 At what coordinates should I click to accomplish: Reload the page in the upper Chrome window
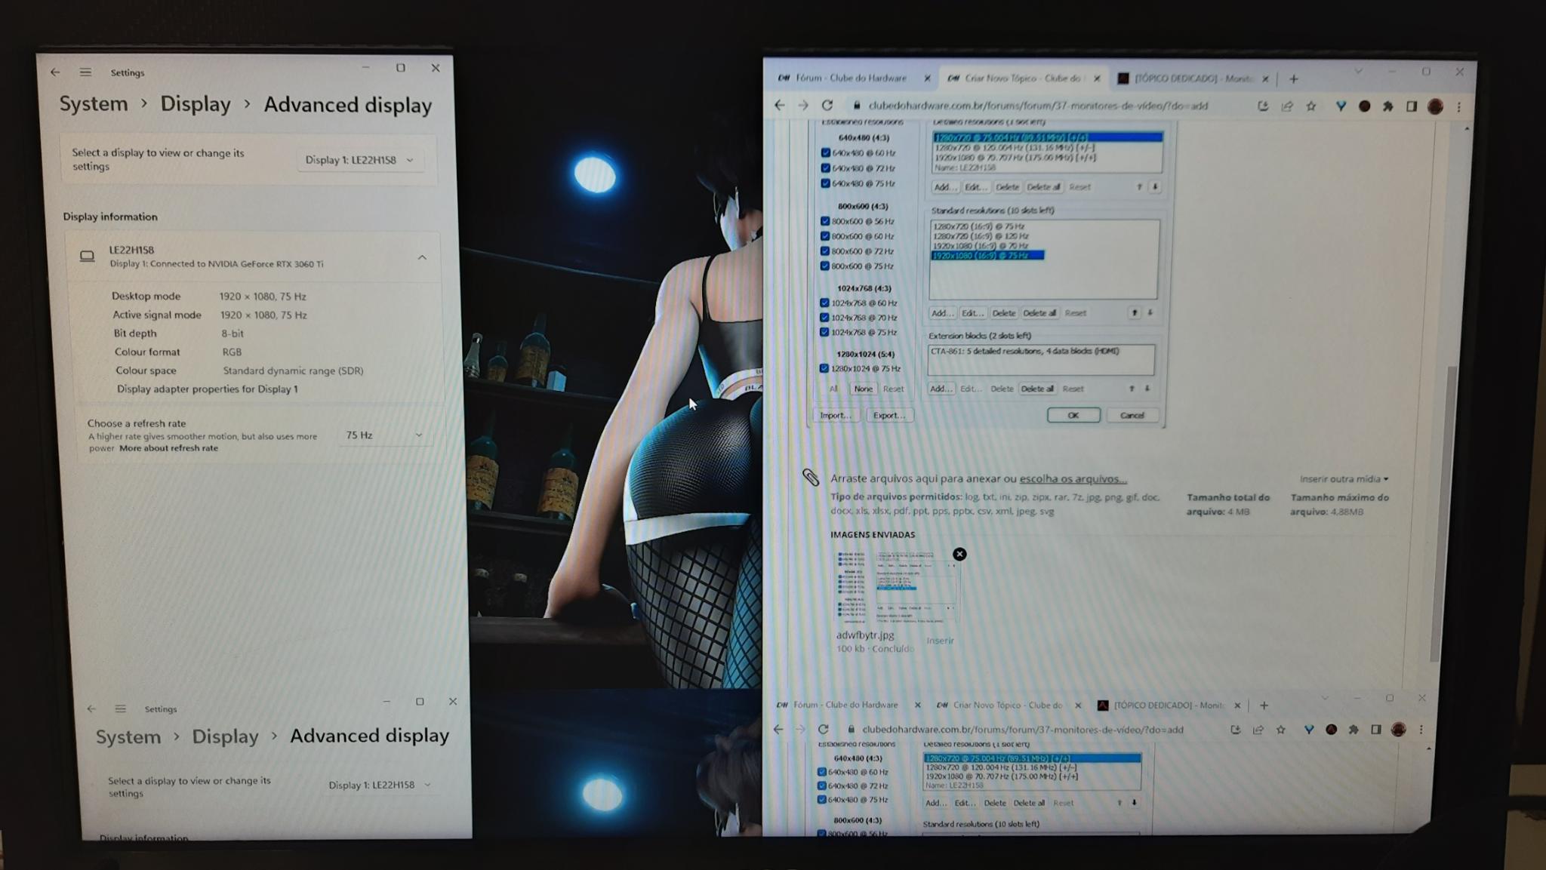tap(827, 106)
